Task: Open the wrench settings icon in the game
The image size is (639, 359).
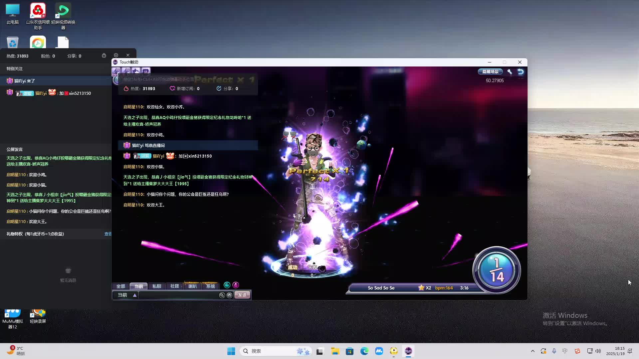Action: (x=510, y=71)
